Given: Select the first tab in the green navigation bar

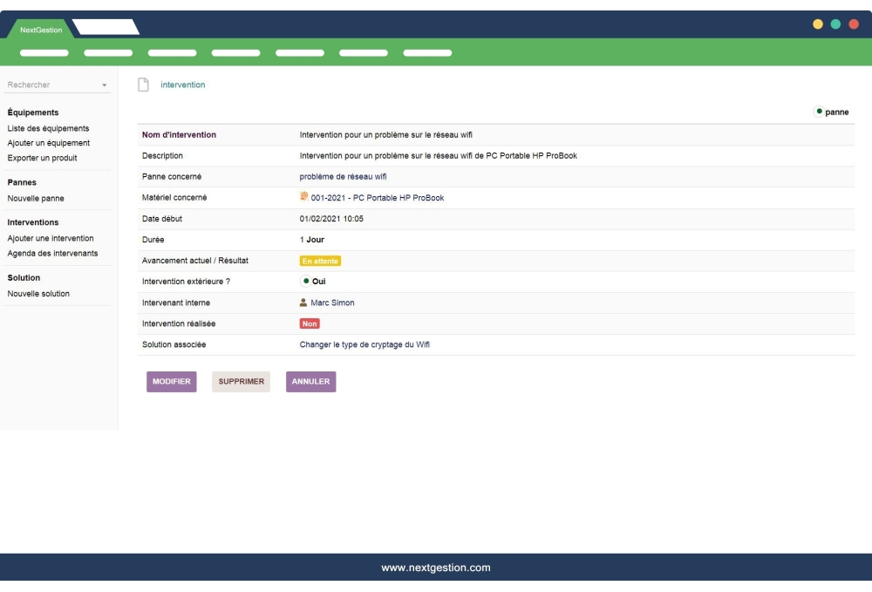Looking at the screenshot, I should tap(44, 52).
